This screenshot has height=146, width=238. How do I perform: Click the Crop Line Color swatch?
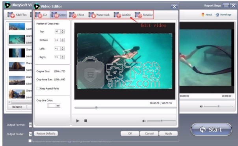click(x=51, y=105)
